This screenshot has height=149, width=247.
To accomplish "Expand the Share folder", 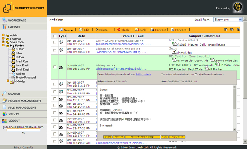I will (x=3, y=42).
